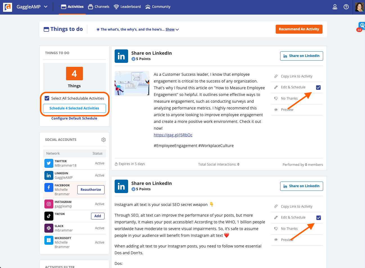Click 'Total Social Interactions: 0' text
The width and height of the screenshot is (365, 268).
click(x=219, y=164)
